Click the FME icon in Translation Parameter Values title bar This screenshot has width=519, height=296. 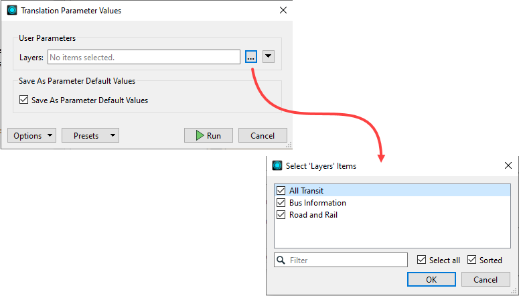[x=11, y=11]
